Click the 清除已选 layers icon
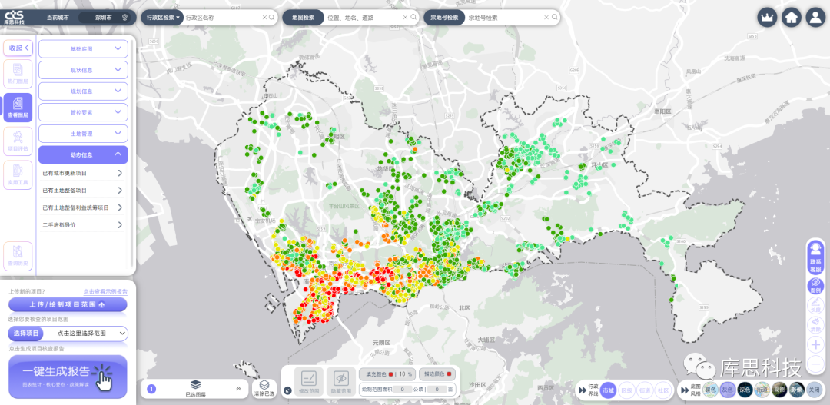830x405 pixels. 264,389
